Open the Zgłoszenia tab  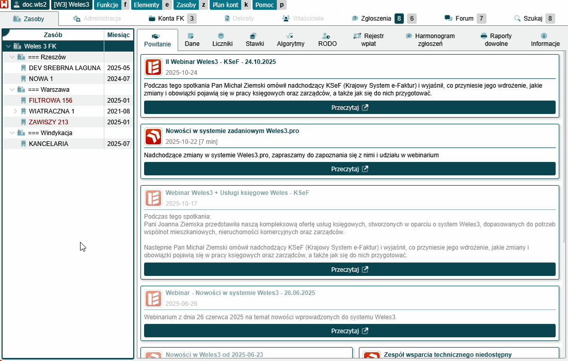(x=371, y=19)
